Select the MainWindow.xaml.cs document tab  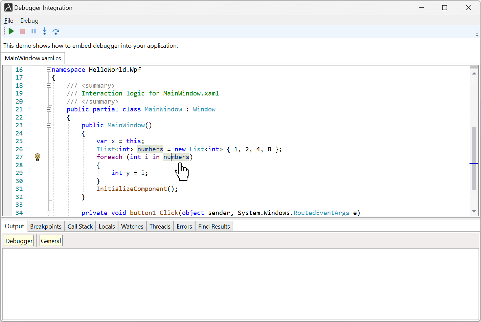(x=33, y=58)
